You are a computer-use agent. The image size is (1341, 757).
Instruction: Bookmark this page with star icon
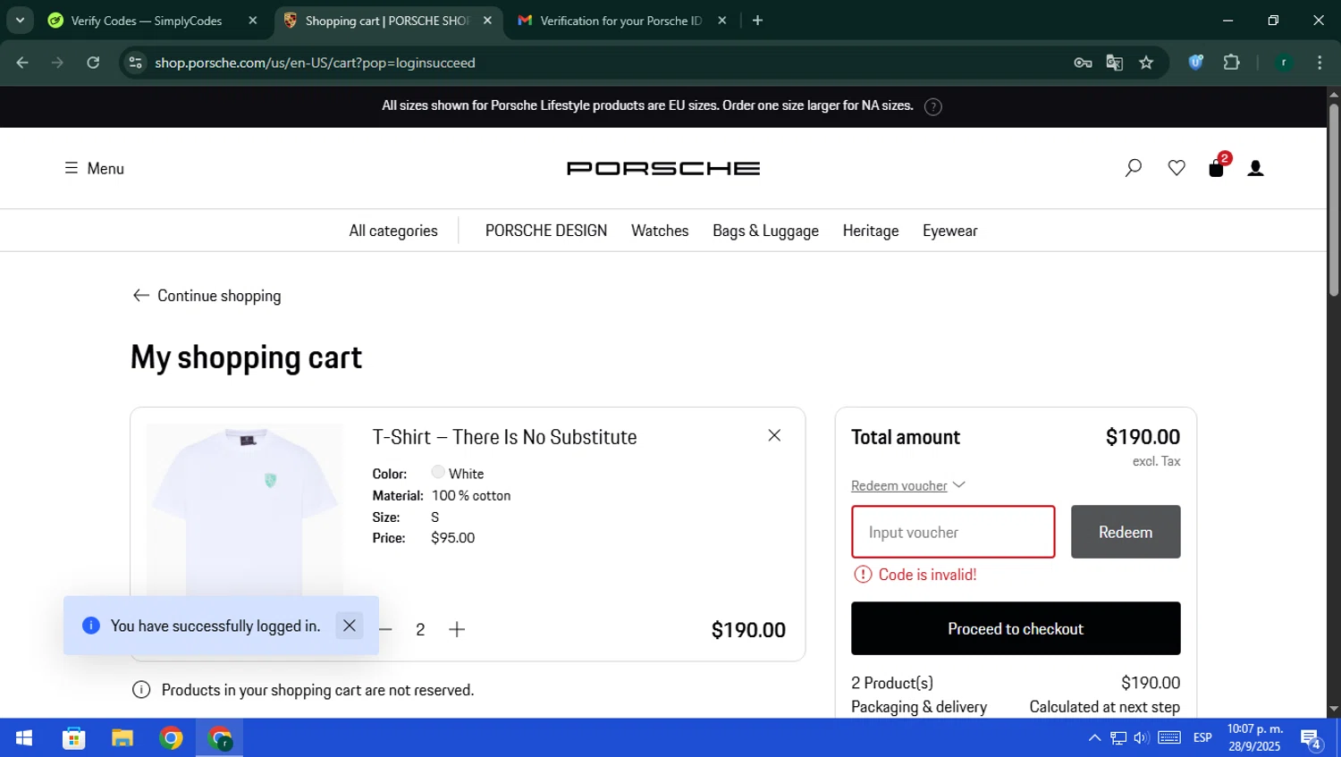pyautogui.click(x=1146, y=63)
